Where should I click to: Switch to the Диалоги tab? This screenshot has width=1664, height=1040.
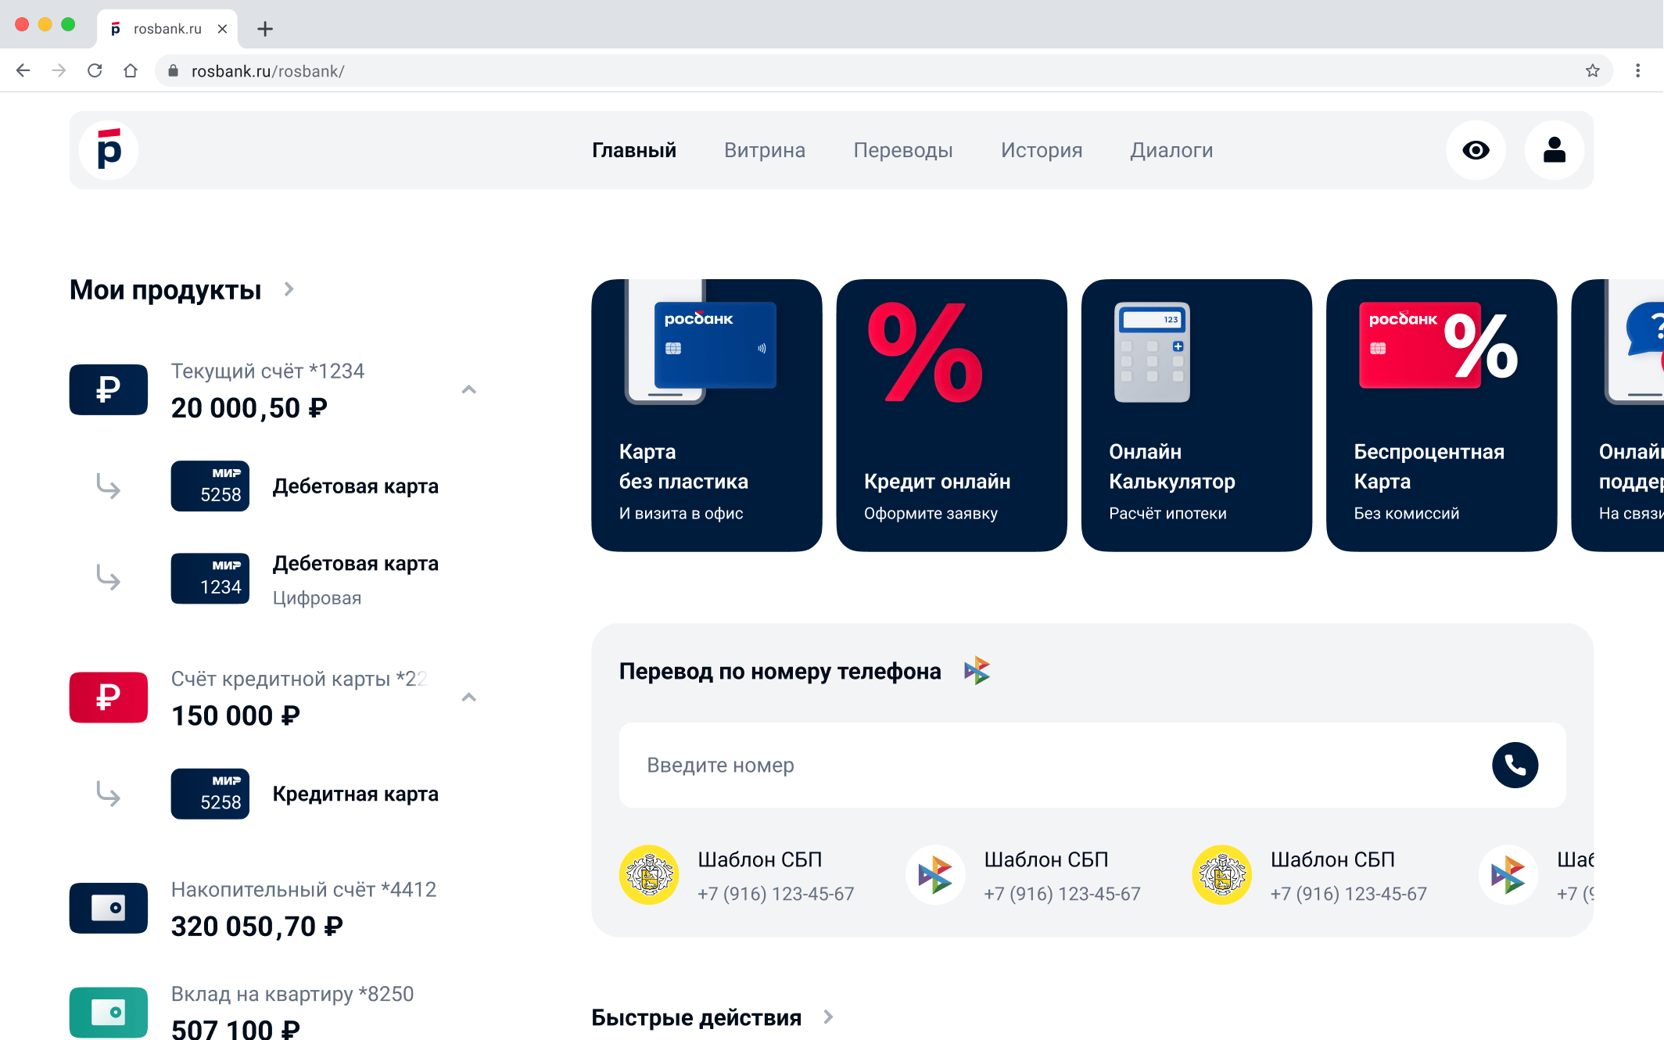[x=1171, y=150]
